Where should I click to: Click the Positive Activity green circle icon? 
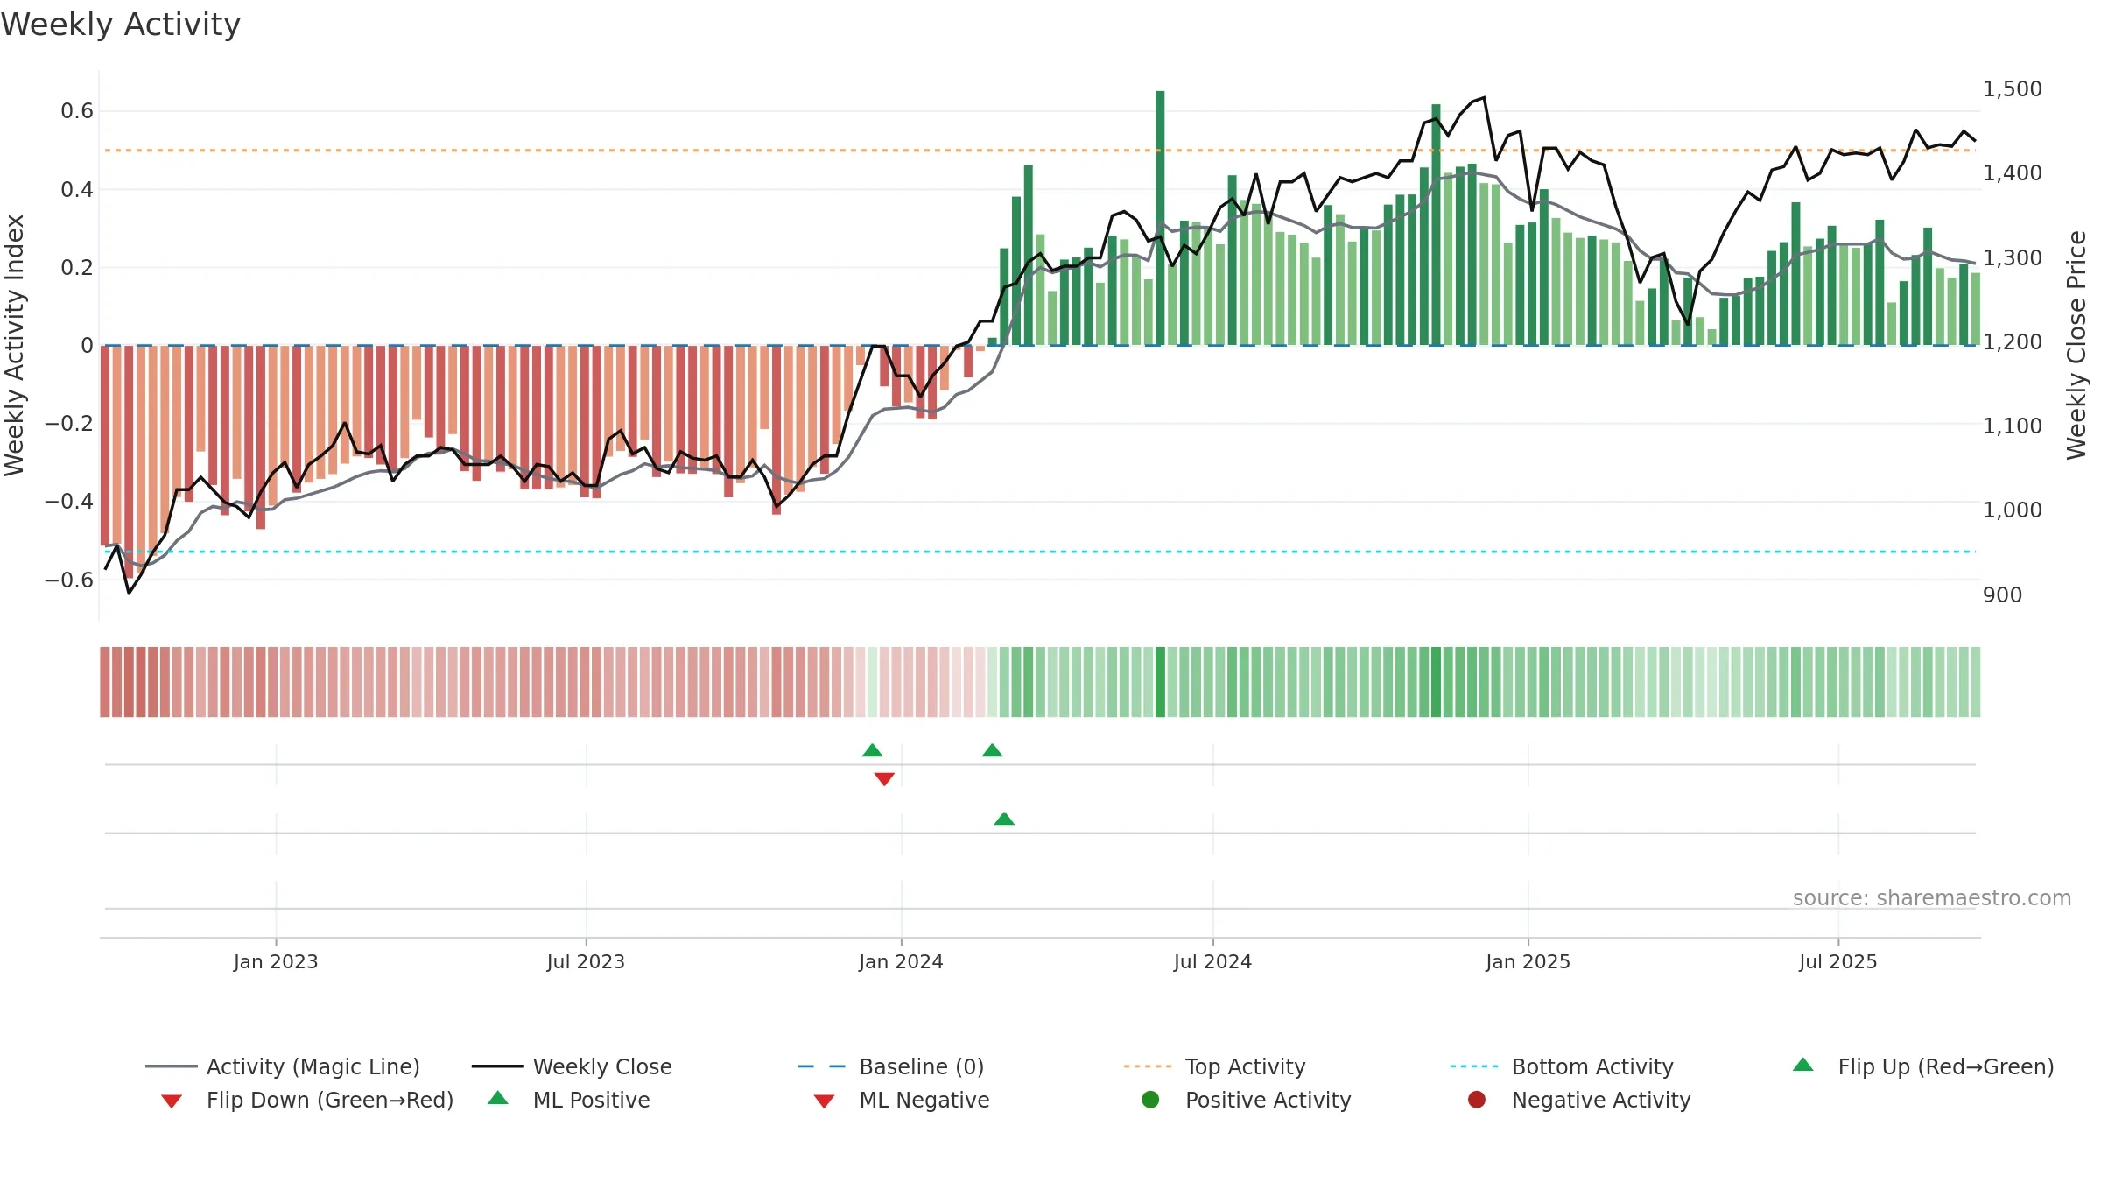[1150, 1100]
